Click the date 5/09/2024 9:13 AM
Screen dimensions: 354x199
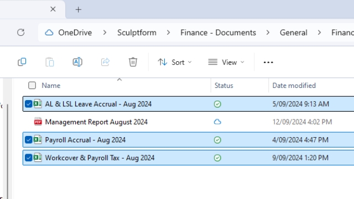point(300,104)
